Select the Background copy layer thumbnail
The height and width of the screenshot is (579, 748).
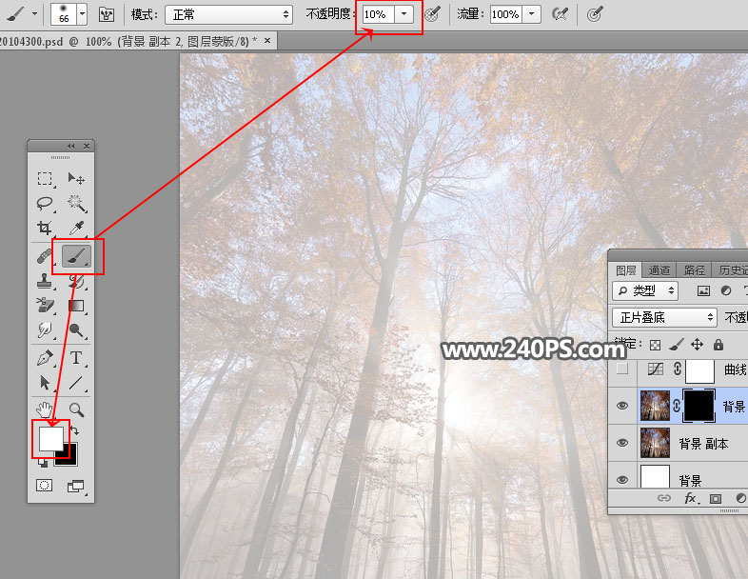tap(655, 443)
